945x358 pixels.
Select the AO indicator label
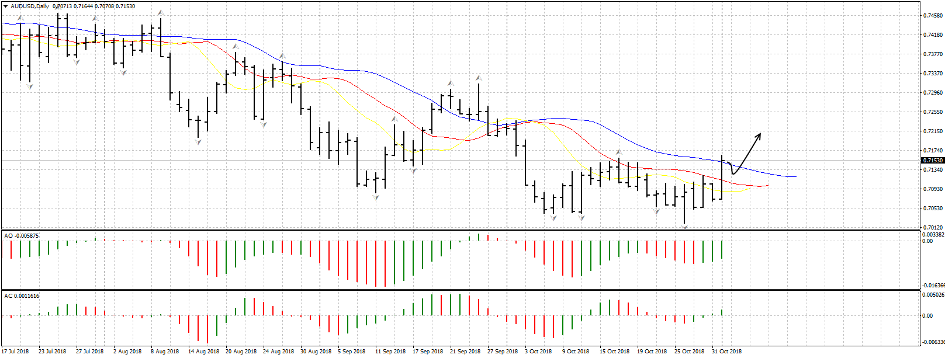pyautogui.click(x=22, y=235)
